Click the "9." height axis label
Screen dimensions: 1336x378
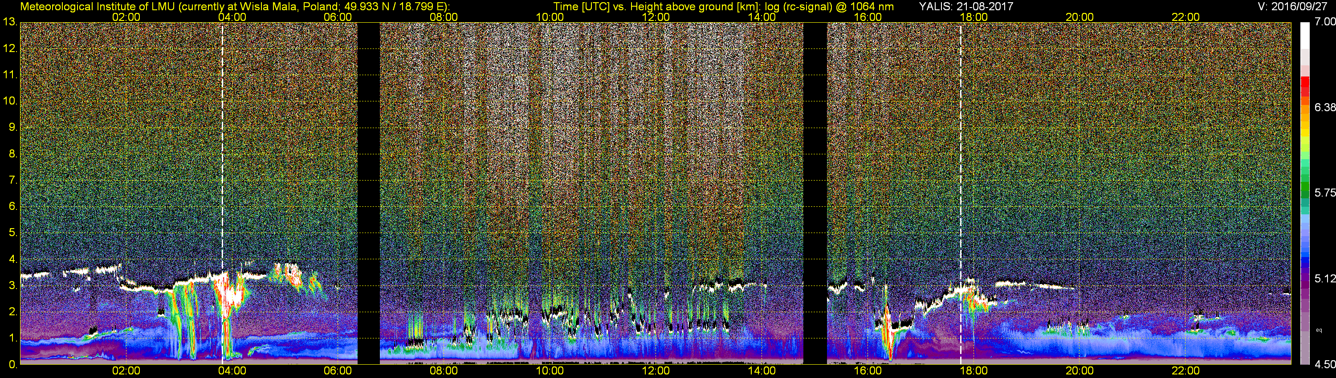12,127
